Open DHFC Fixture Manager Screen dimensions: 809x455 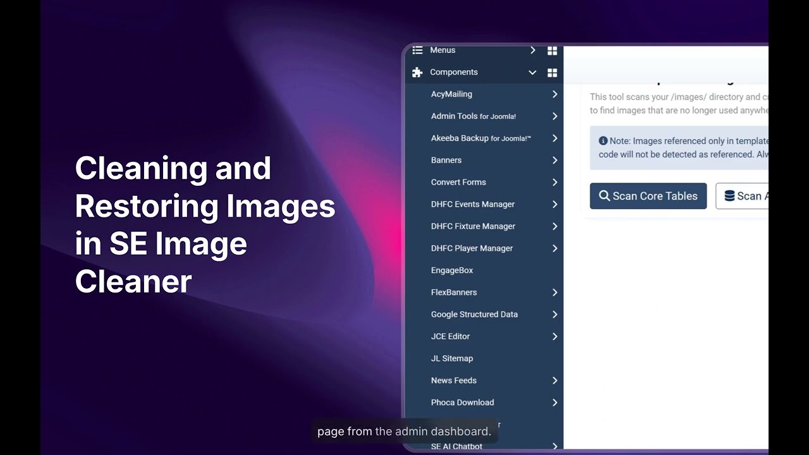473,226
